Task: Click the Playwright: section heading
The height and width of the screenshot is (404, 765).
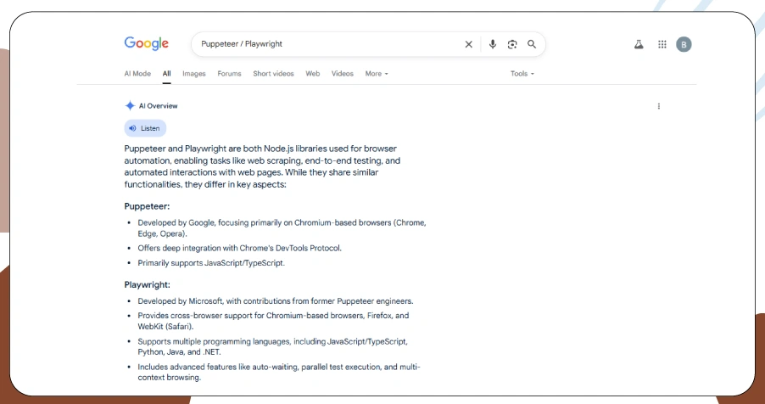Action: (148, 284)
